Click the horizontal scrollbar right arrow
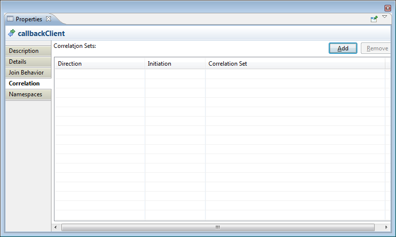 point(387,227)
